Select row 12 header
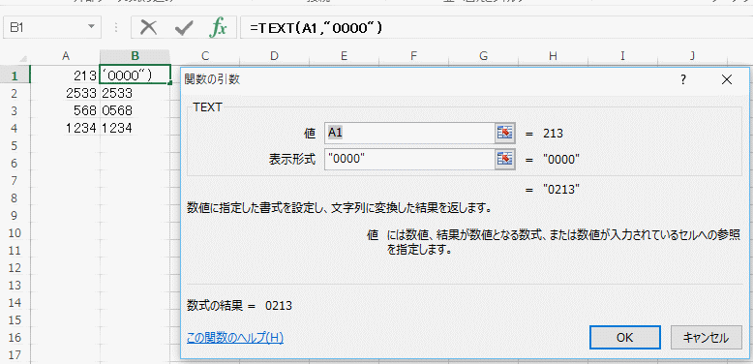 tap(15, 268)
